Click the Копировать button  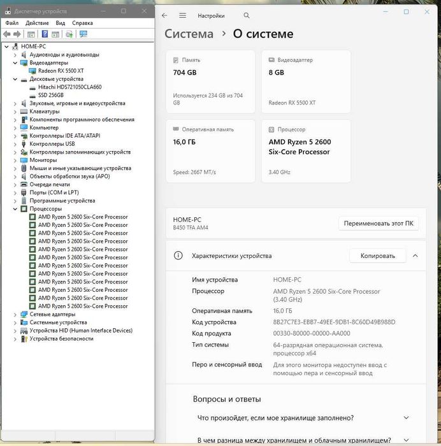coord(377,255)
